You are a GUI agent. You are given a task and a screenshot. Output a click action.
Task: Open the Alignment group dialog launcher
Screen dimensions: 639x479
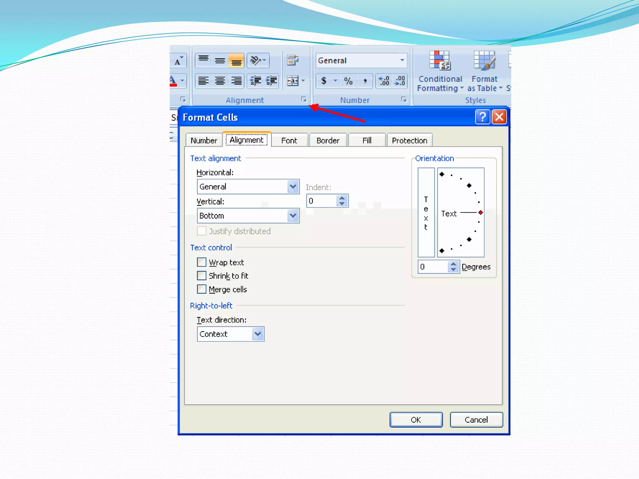point(304,99)
